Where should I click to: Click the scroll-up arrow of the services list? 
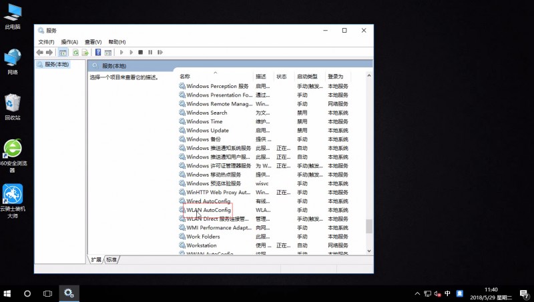[x=369, y=75]
